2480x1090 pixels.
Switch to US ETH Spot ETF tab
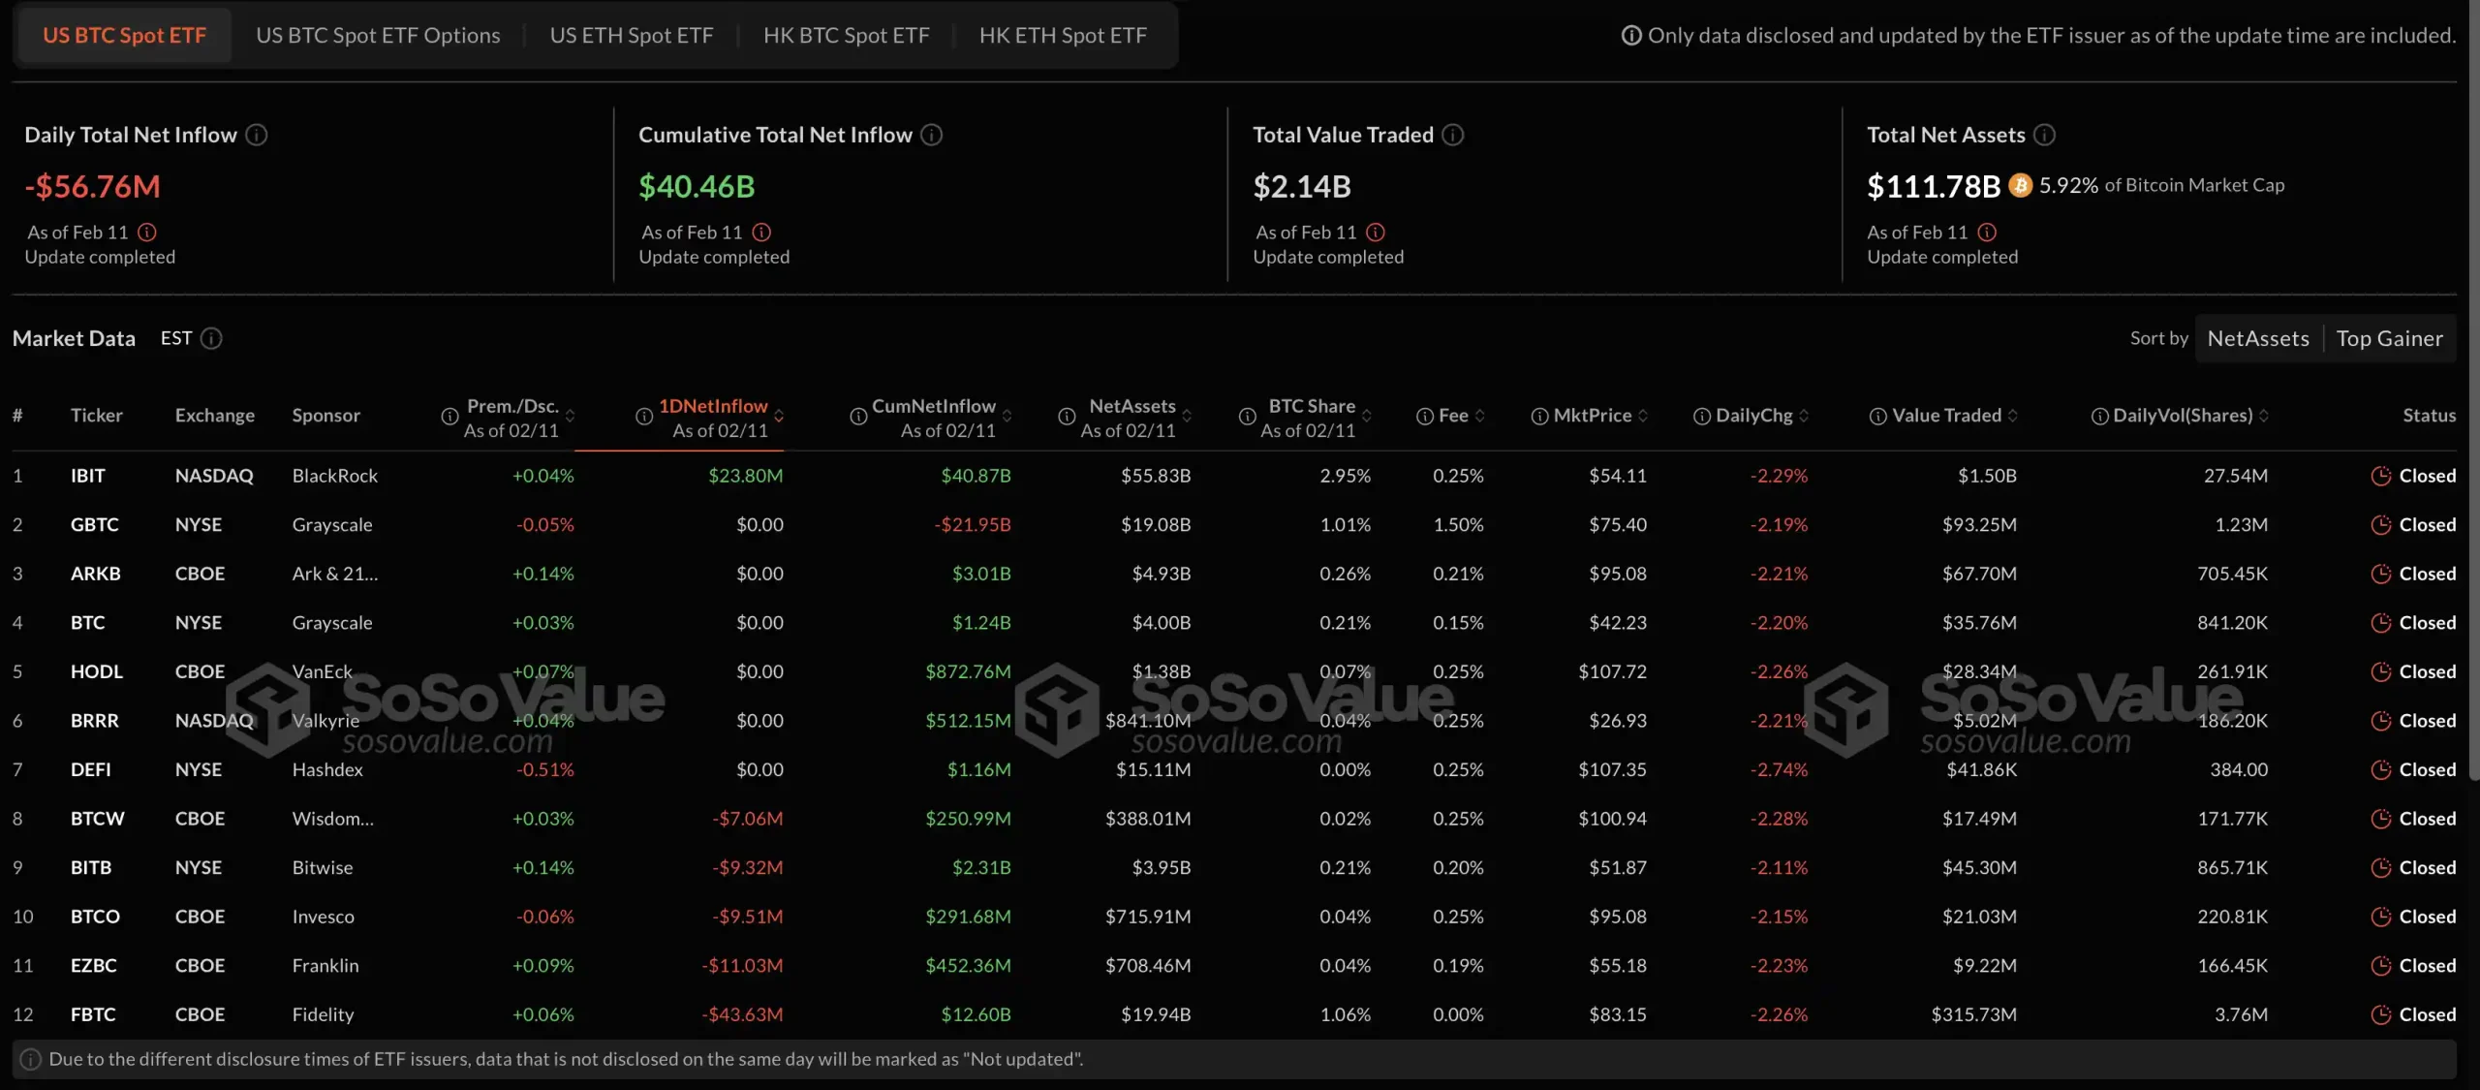coord(632,35)
